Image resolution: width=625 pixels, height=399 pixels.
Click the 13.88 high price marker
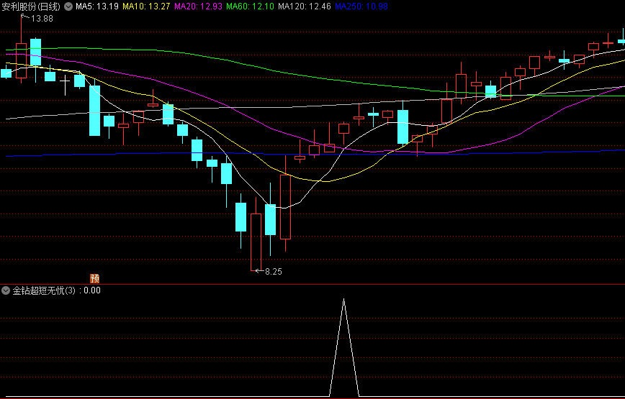tap(42, 19)
